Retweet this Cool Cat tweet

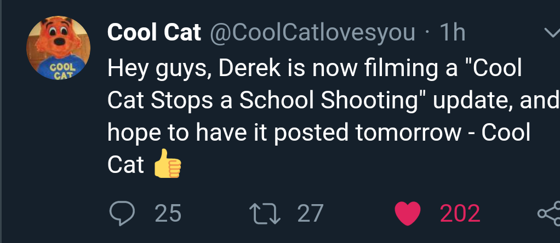(265, 213)
